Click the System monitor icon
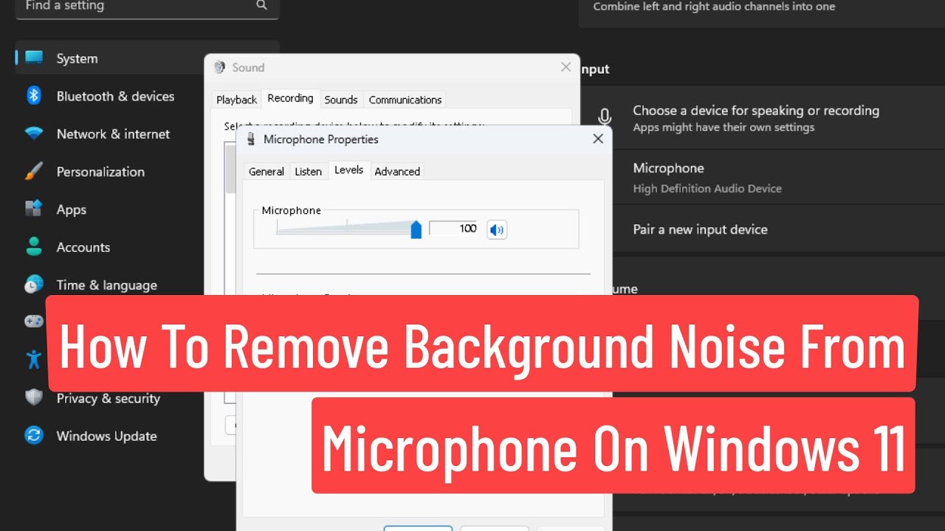Screen dimensions: 945x531 coord(34,58)
